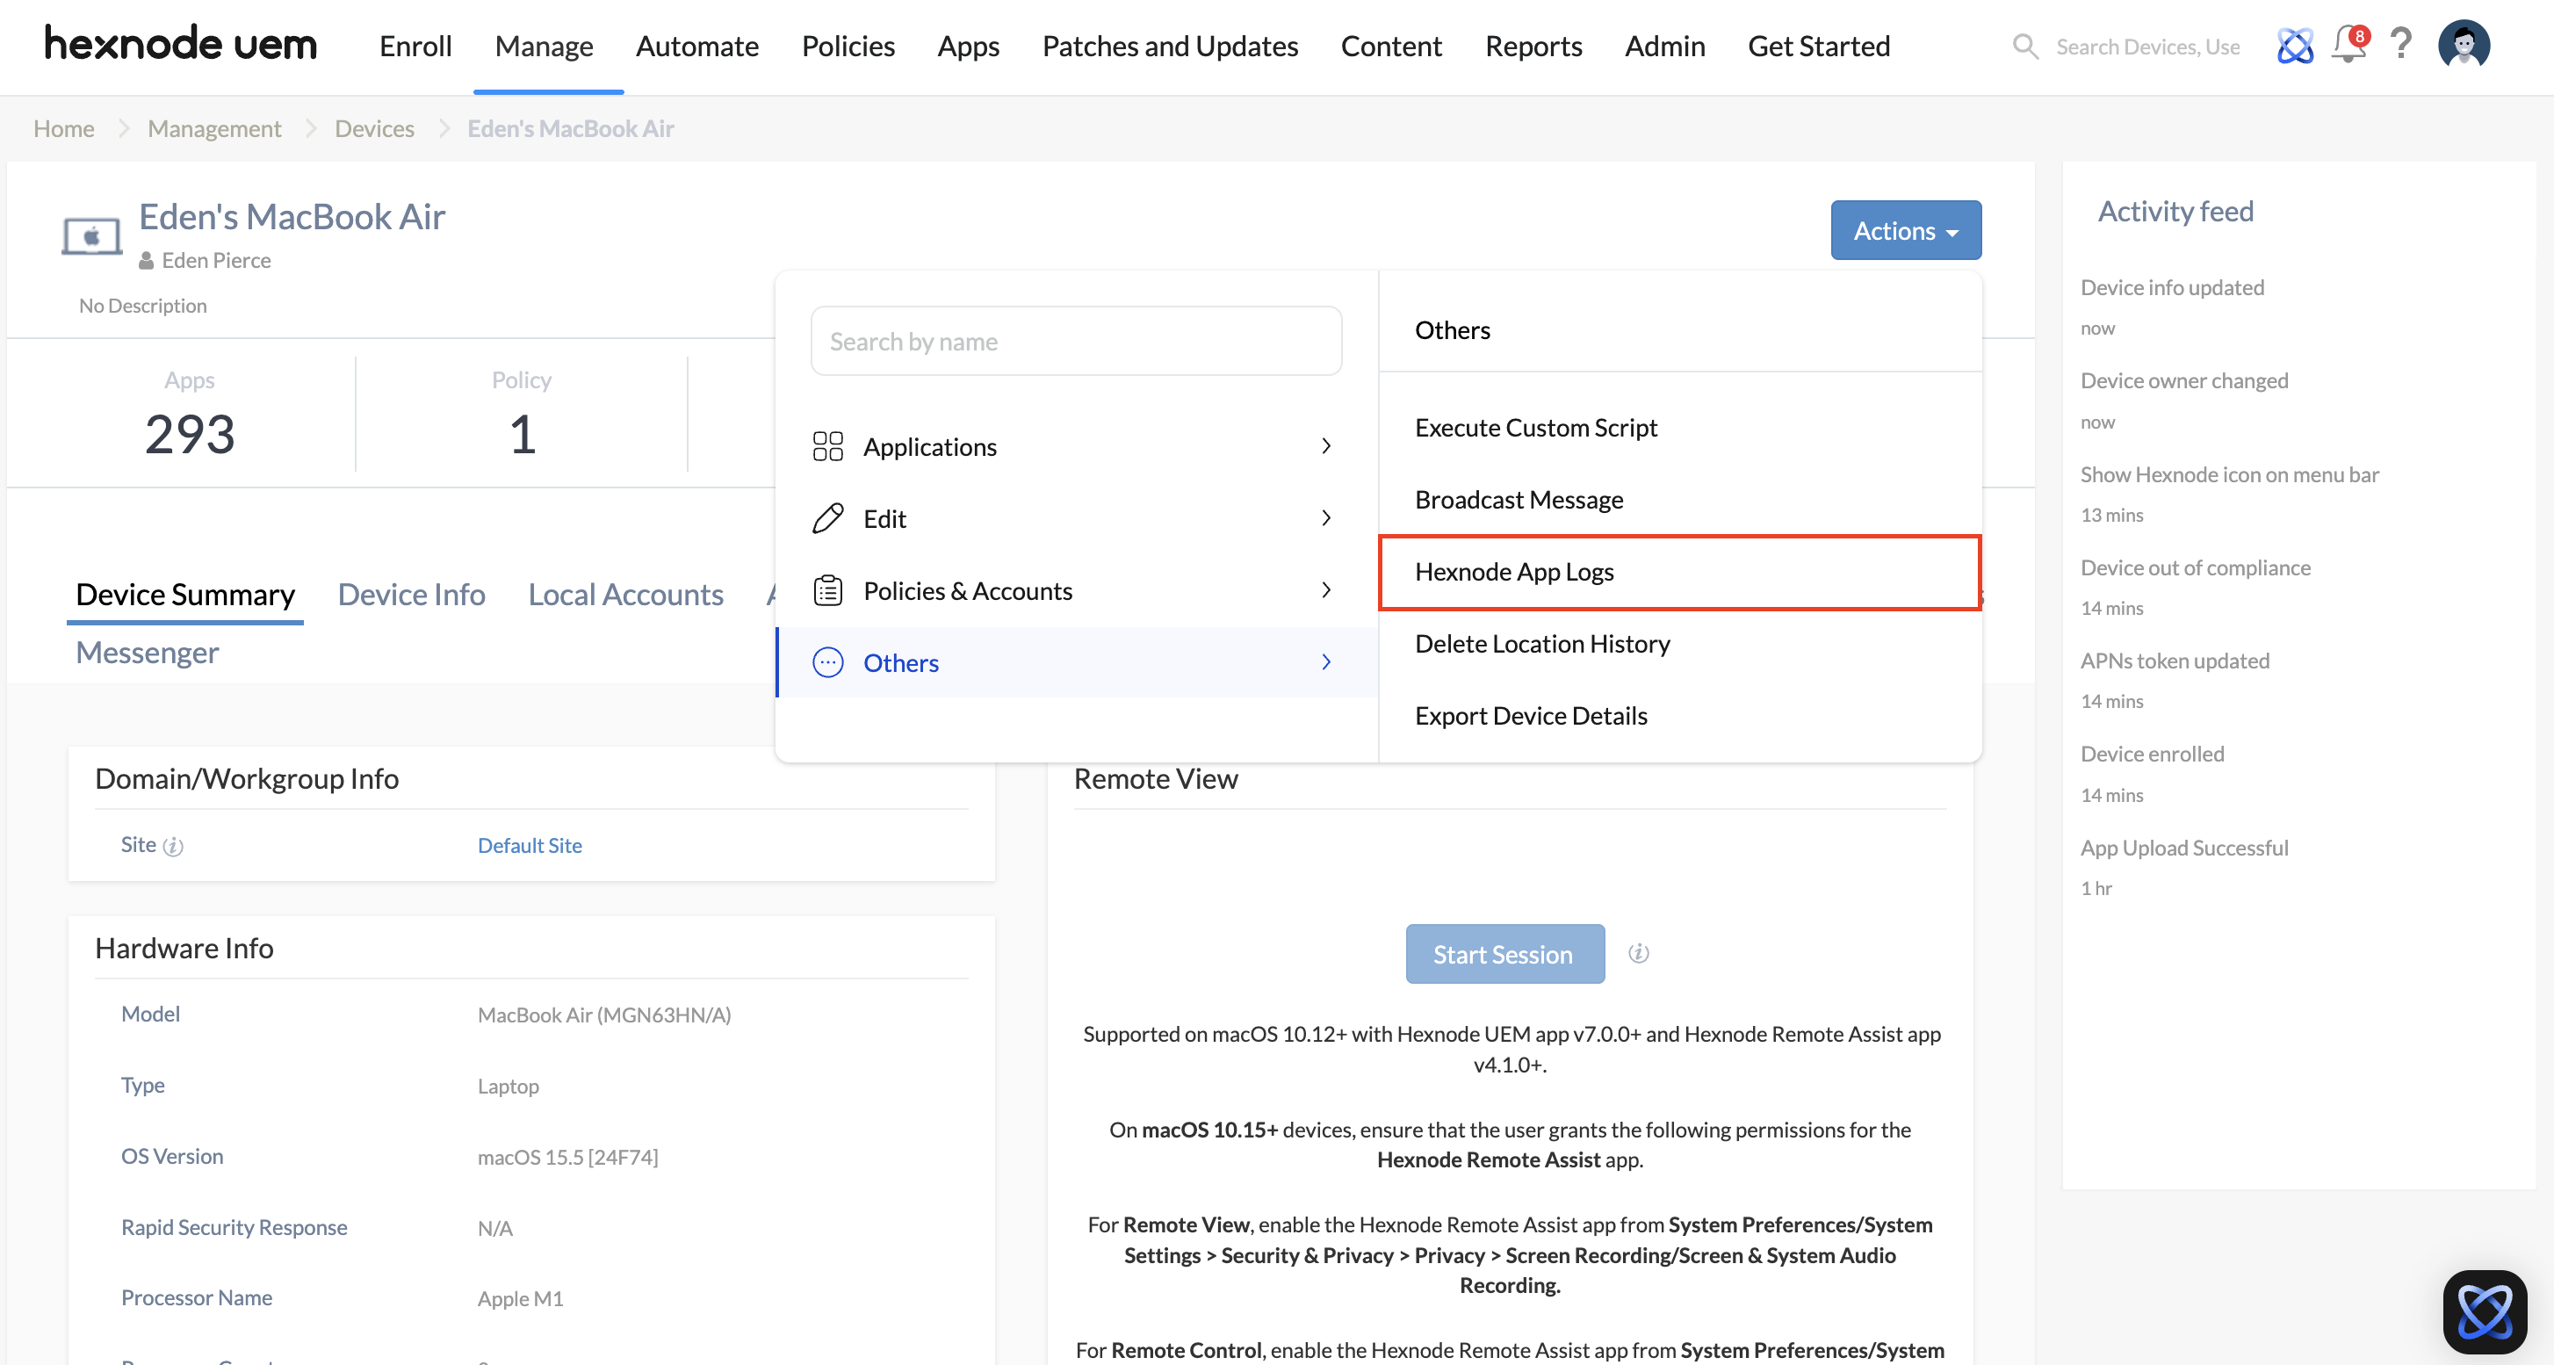Go to Devices breadcrumb
Viewport: 2554px width, 1365px height.
[375, 128]
